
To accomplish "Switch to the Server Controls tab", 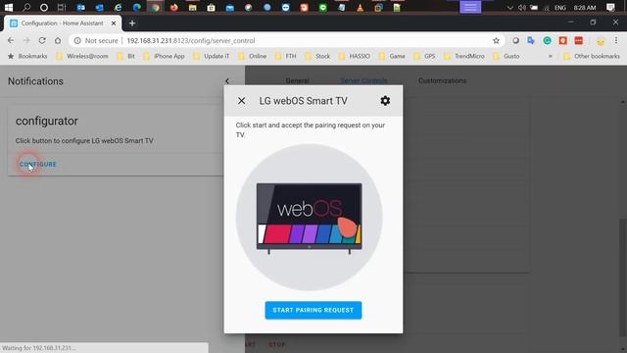I will [x=363, y=80].
